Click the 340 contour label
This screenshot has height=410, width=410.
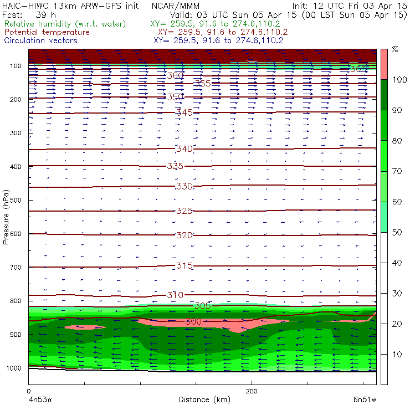[184, 149]
